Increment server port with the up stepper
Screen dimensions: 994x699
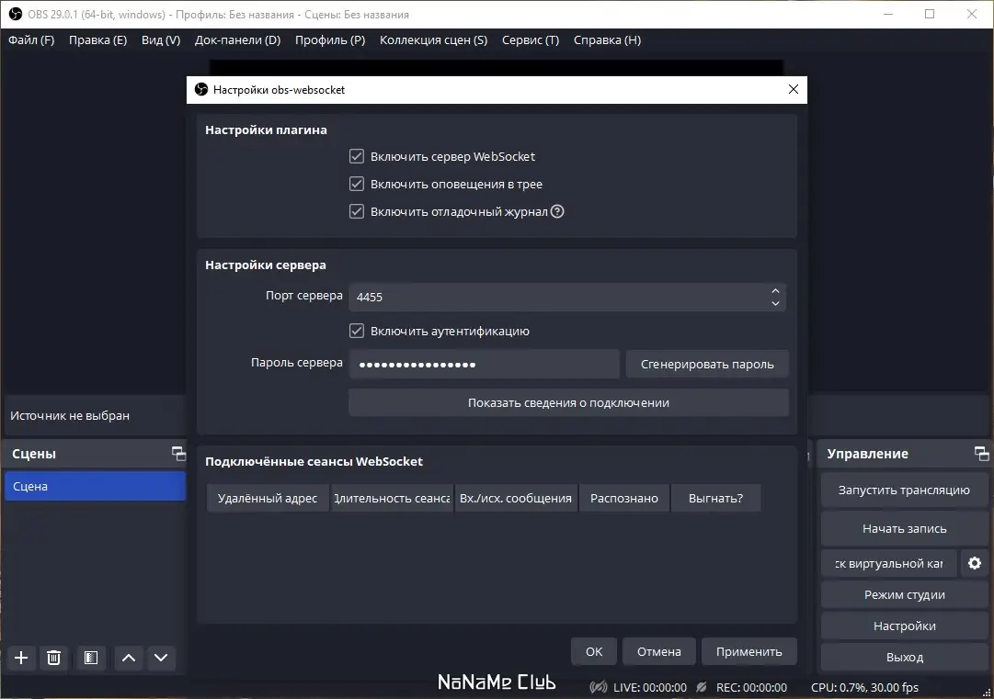pyautogui.click(x=775, y=291)
